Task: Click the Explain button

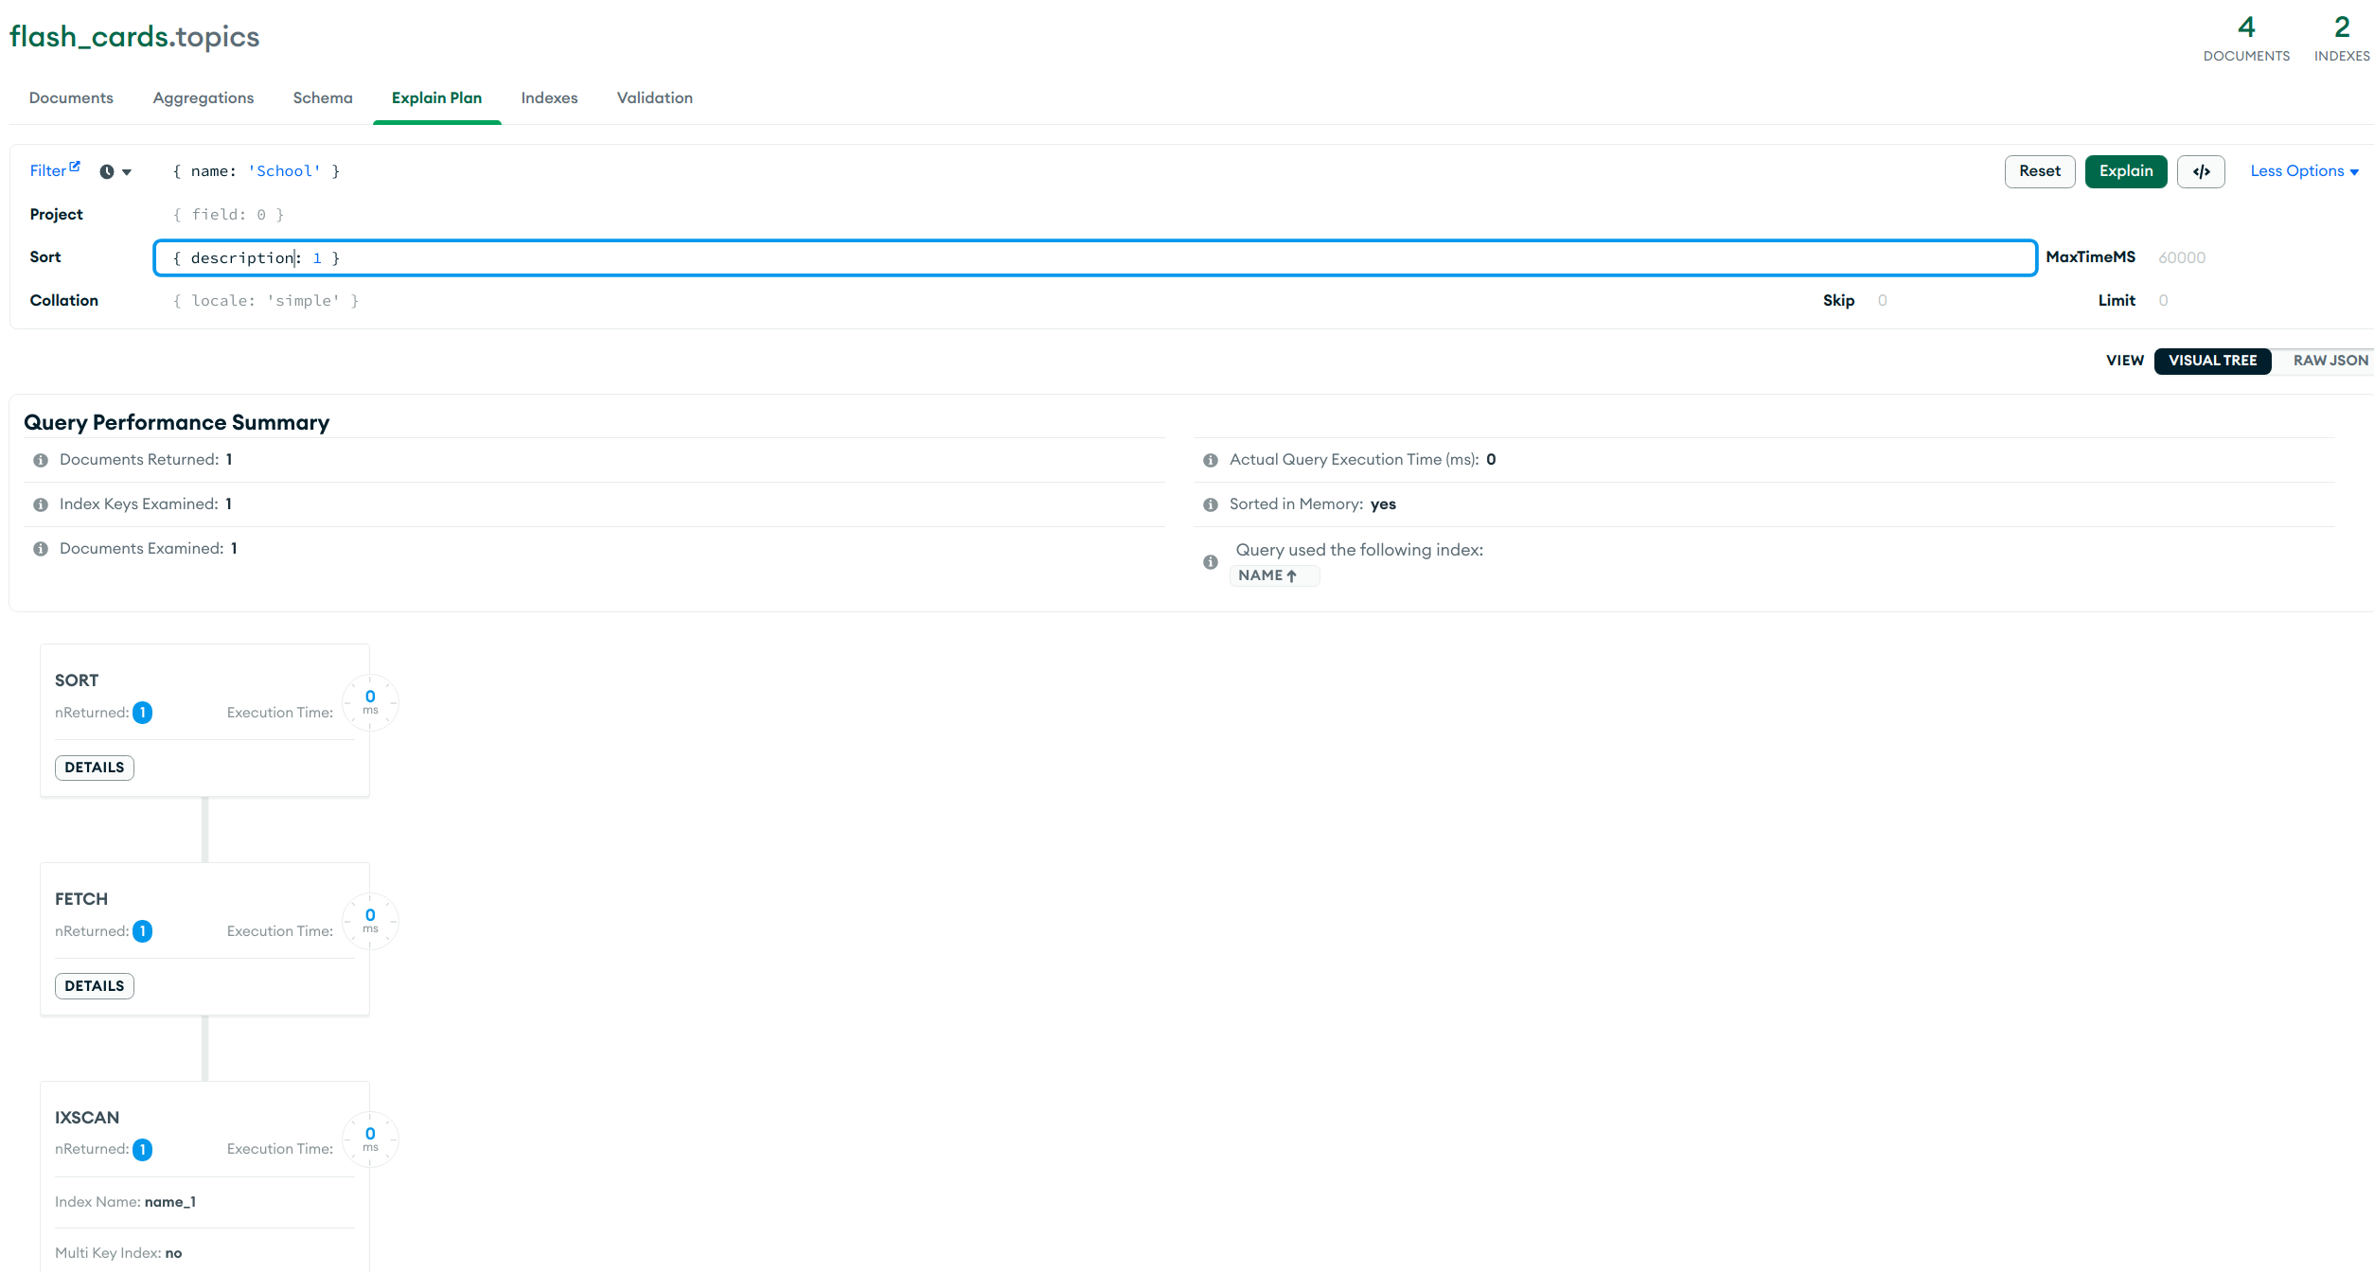Action: 2126,171
